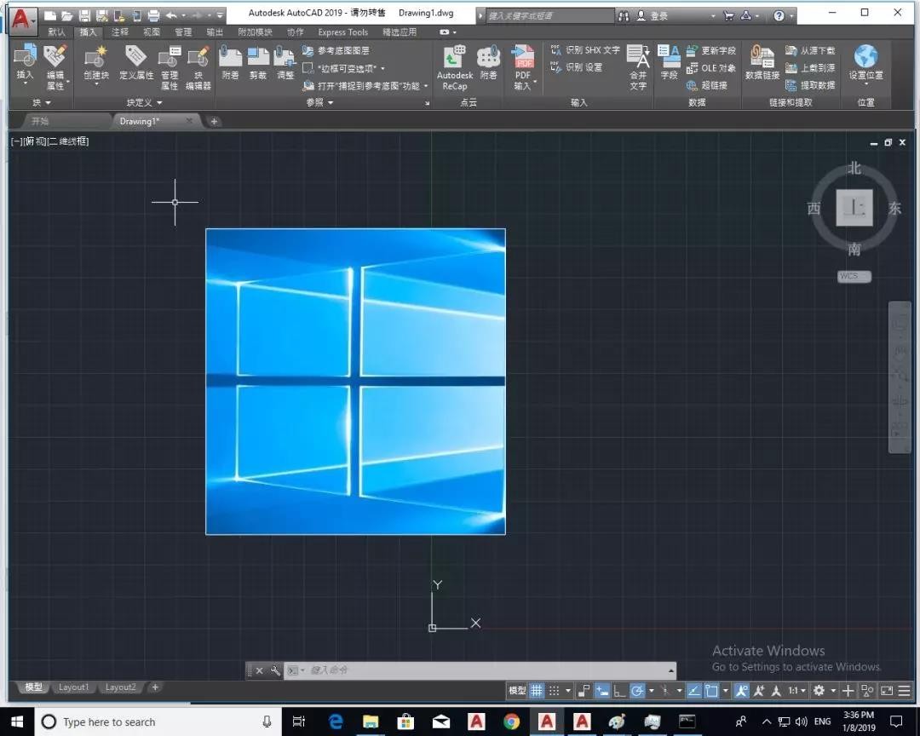
Task: Open the 设置位置 Set Location globe
Action: (x=866, y=64)
